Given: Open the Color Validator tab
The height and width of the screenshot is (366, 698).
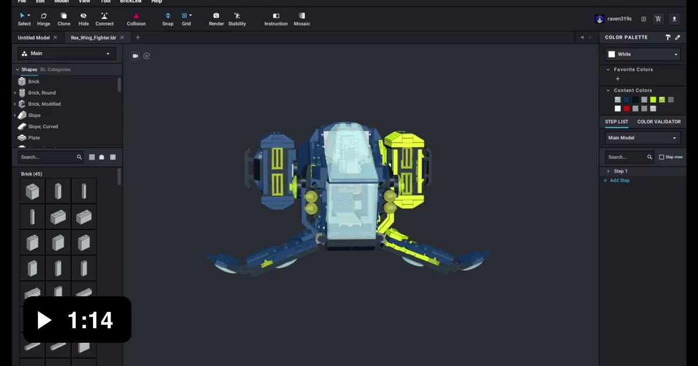Looking at the screenshot, I should click(x=658, y=122).
